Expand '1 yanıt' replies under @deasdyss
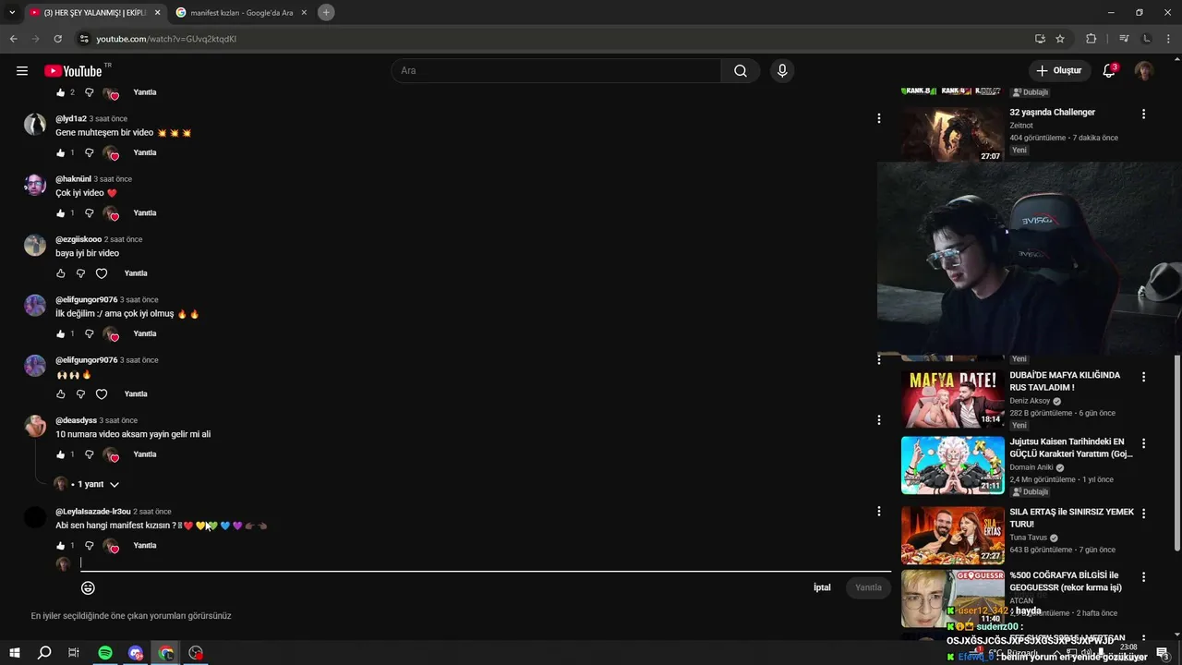This screenshot has width=1182, height=665. coord(99,484)
